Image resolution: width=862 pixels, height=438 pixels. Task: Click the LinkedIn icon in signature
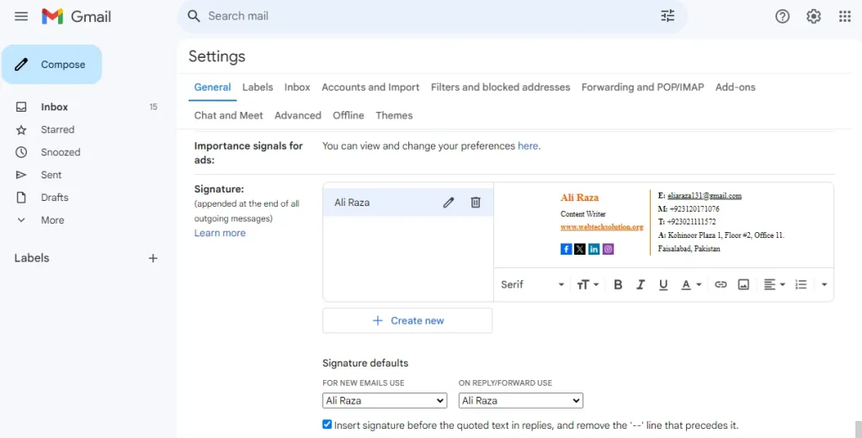(x=593, y=249)
